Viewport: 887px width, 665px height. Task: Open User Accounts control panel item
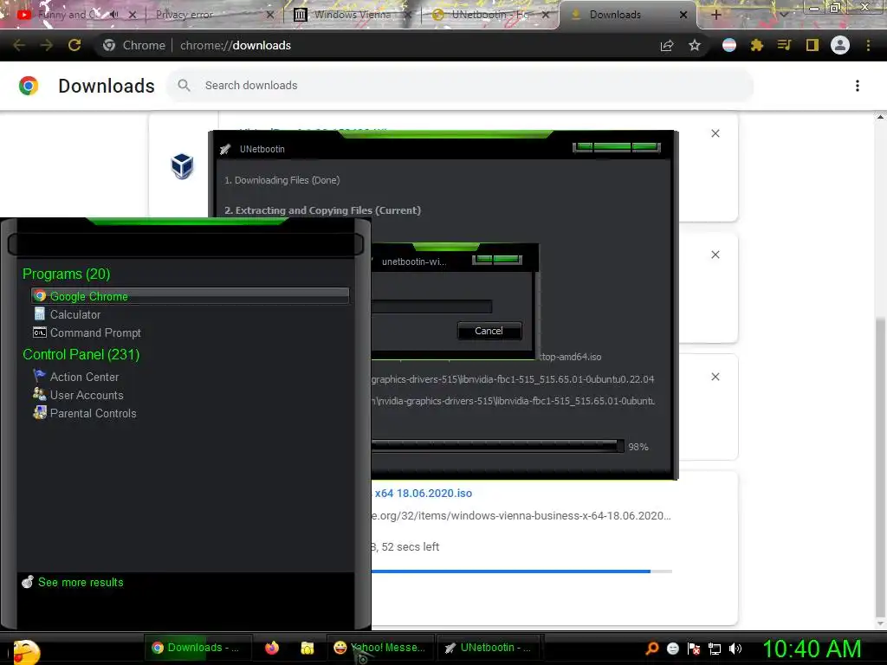tap(78, 395)
